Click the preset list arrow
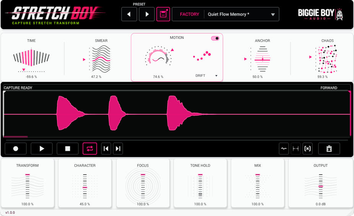Screen dimensions: 354x216 point(273,15)
